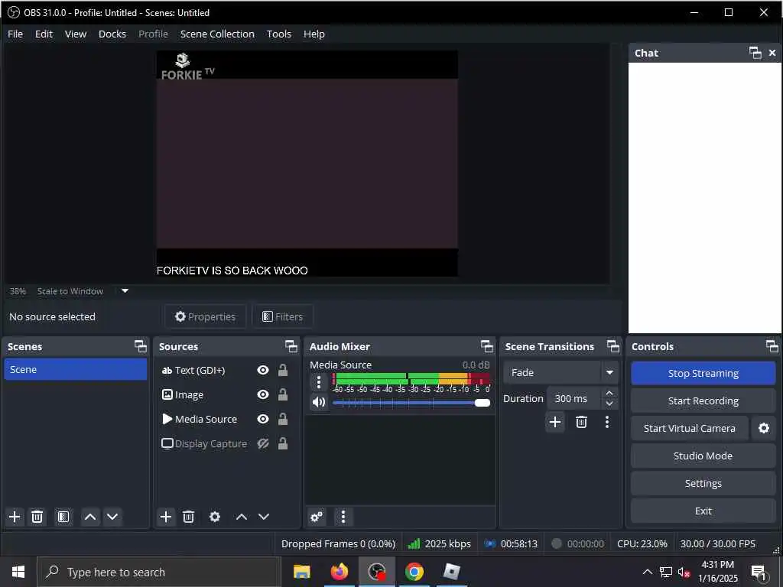Viewport: 783px width, 587px height.
Task: Show hidden tray icons chevron
Action: click(x=647, y=572)
